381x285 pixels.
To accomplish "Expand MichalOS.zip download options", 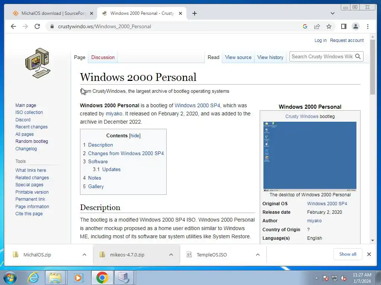I will coord(84,255).
